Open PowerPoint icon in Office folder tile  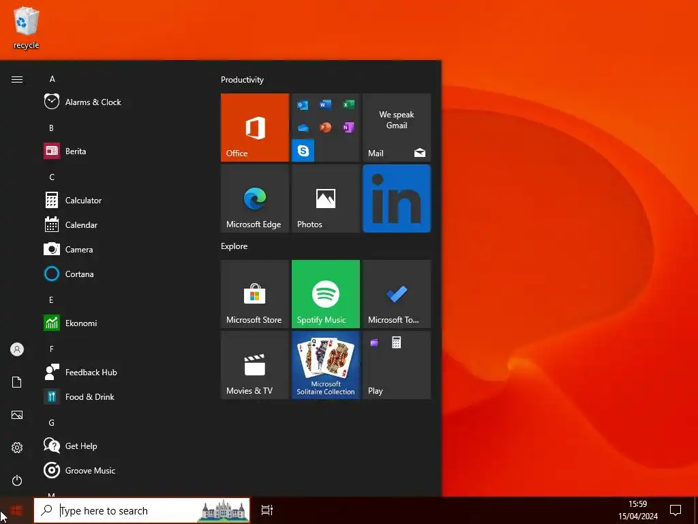(325, 128)
